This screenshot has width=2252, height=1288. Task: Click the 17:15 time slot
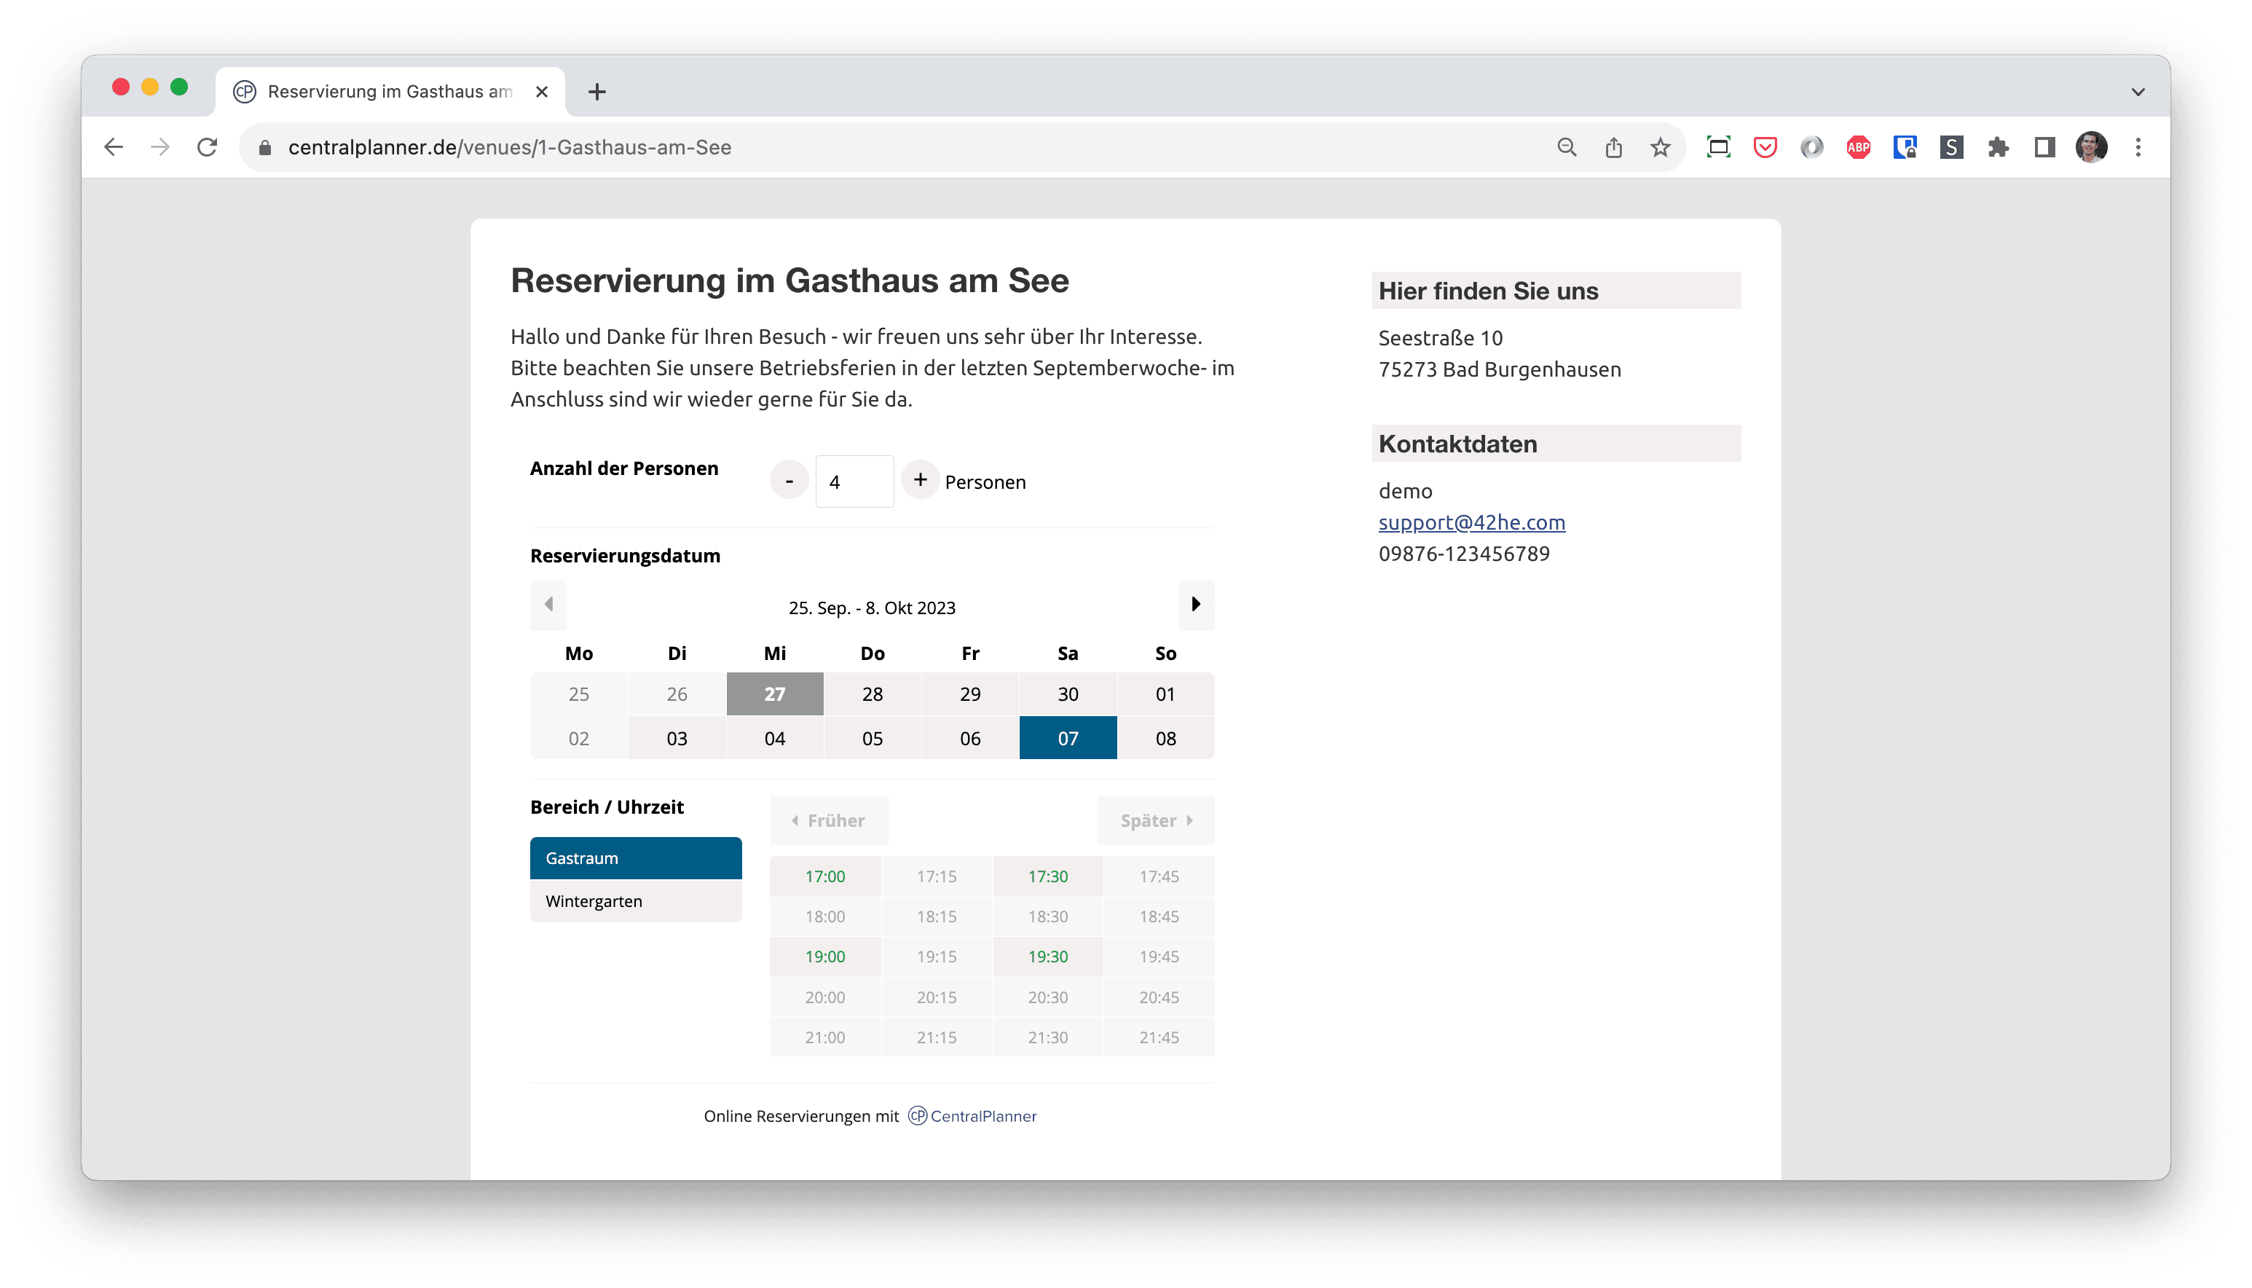click(937, 876)
